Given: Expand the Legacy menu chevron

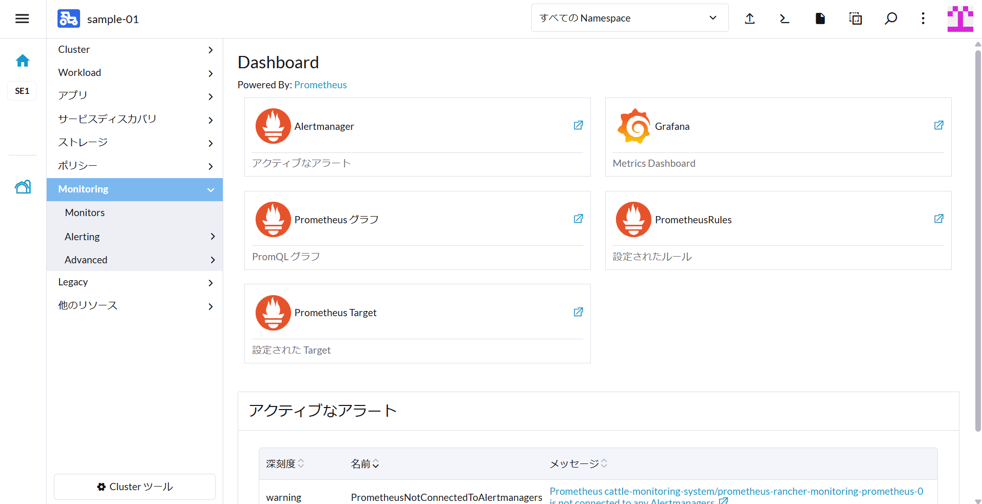Looking at the screenshot, I should 210,283.
